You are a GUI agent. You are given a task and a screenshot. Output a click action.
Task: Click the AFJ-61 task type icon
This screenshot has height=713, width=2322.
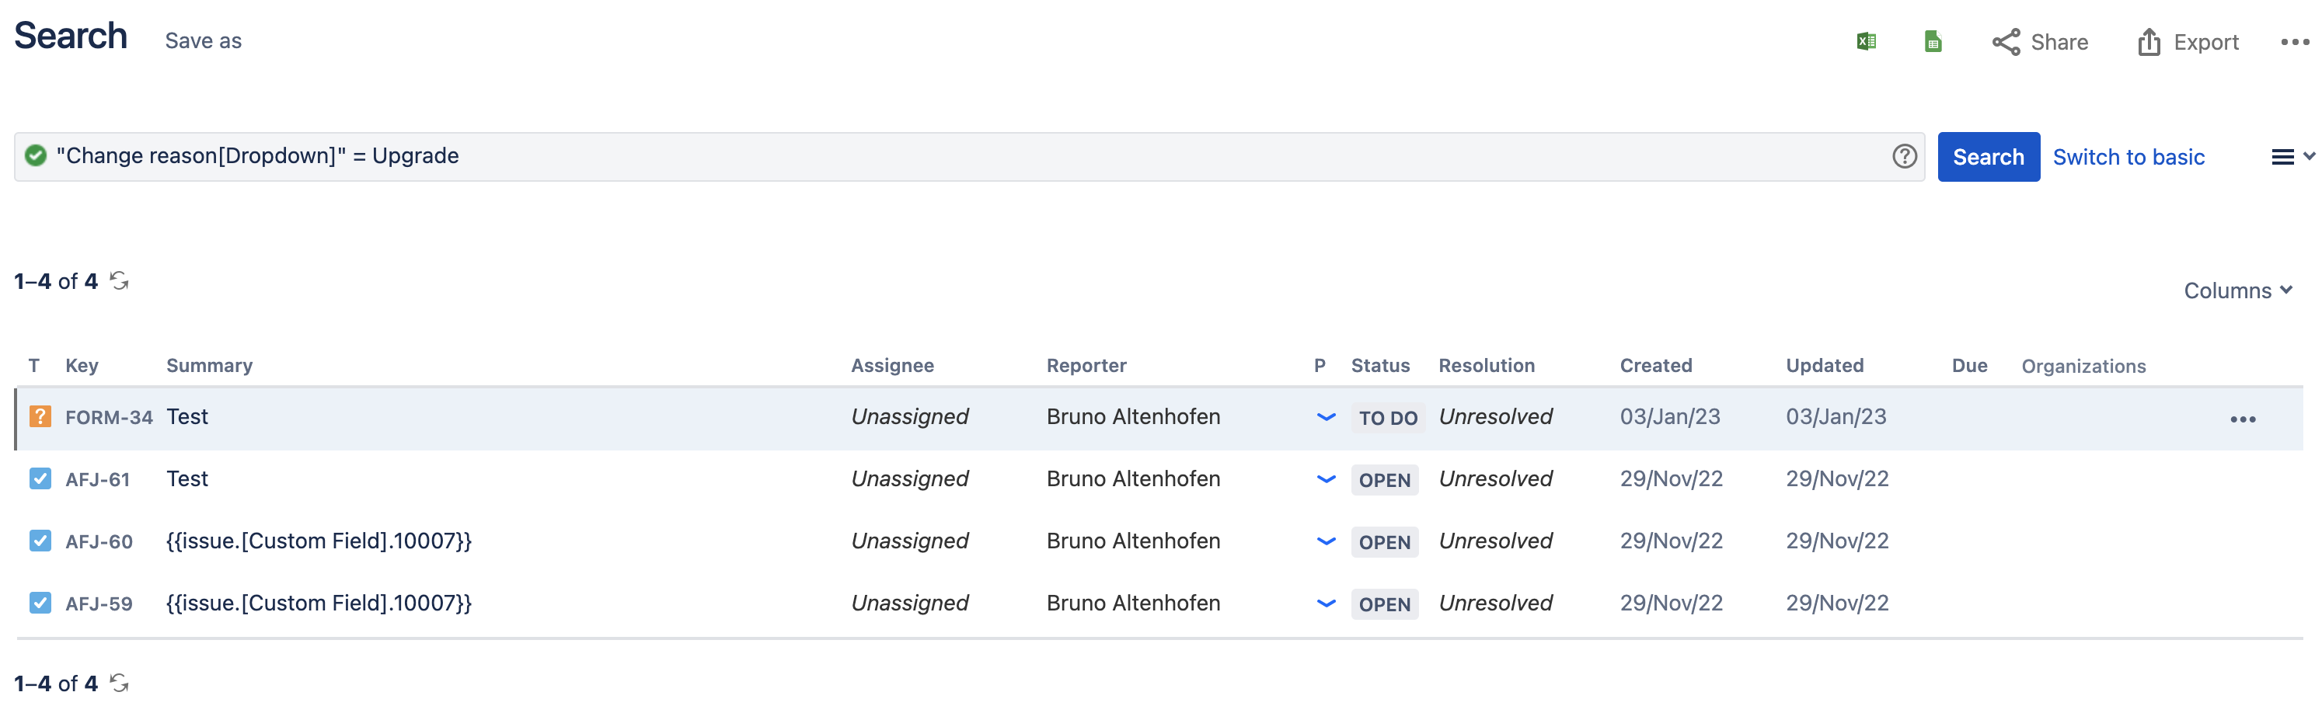click(40, 478)
